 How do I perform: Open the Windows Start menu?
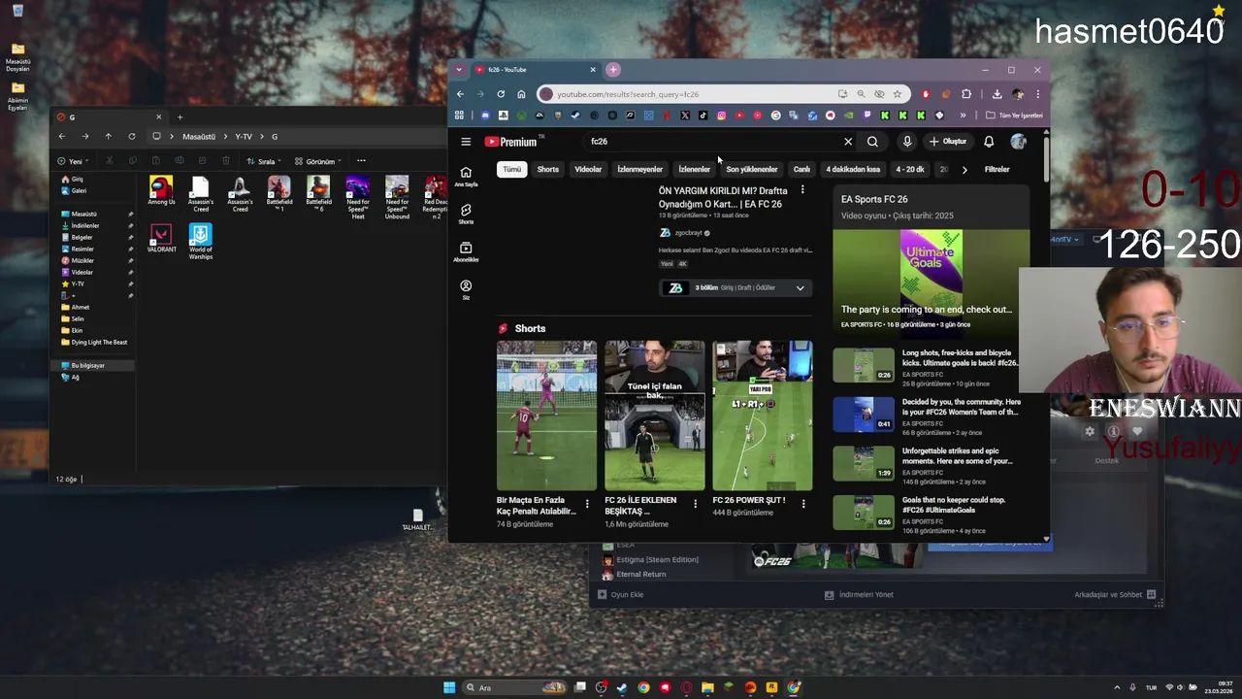point(449,687)
